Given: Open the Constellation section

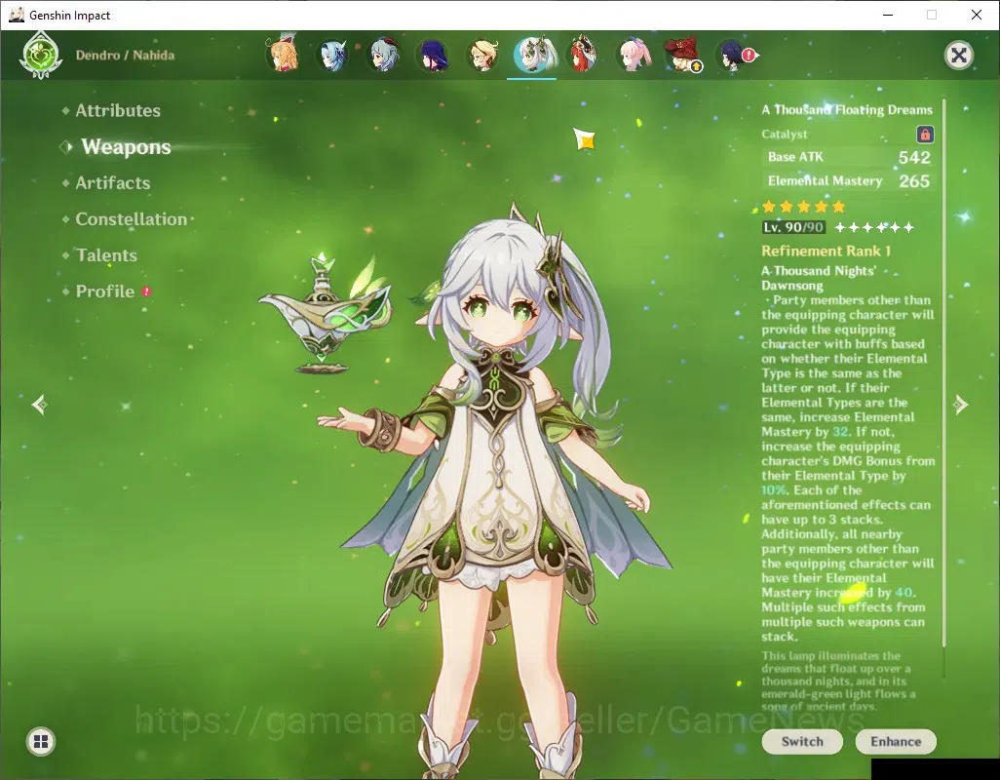Looking at the screenshot, I should point(132,218).
